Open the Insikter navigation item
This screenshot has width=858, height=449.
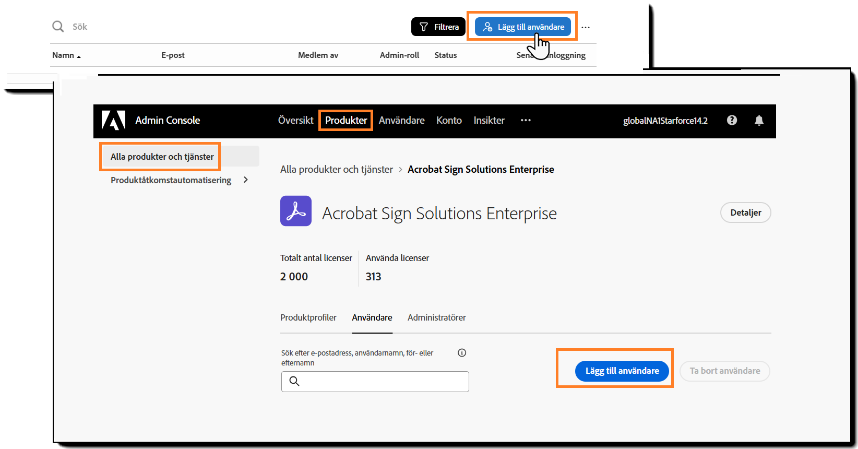pos(489,120)
